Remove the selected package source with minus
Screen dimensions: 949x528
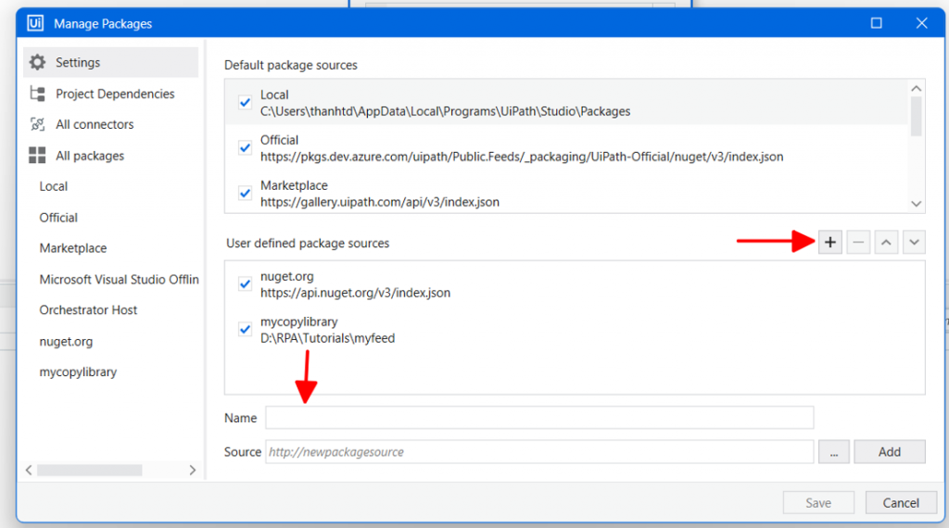pos(858,243)
